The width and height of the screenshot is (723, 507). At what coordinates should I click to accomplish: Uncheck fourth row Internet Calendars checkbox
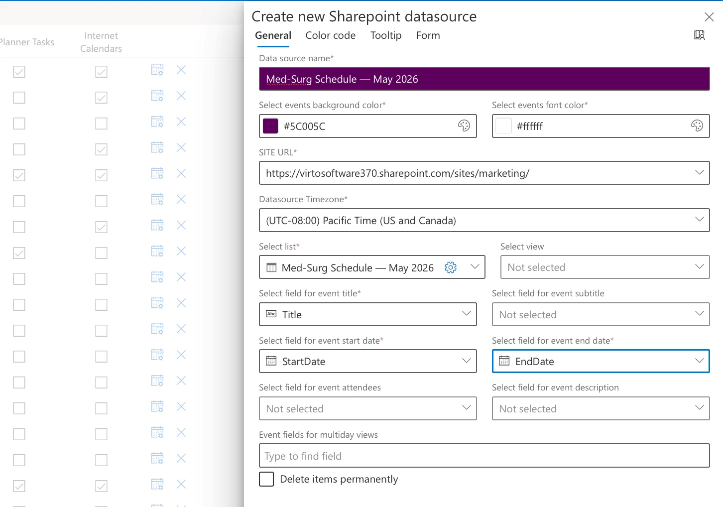tap(101, 149)
